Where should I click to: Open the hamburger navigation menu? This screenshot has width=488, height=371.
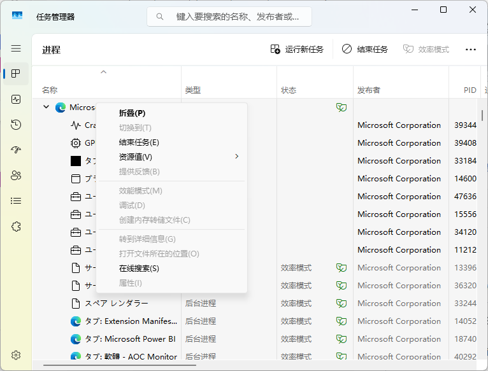(16, 48)
